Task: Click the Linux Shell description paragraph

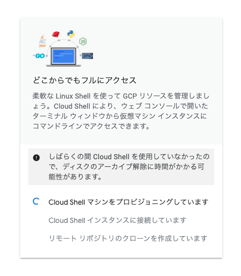Action: click(121, 111)
